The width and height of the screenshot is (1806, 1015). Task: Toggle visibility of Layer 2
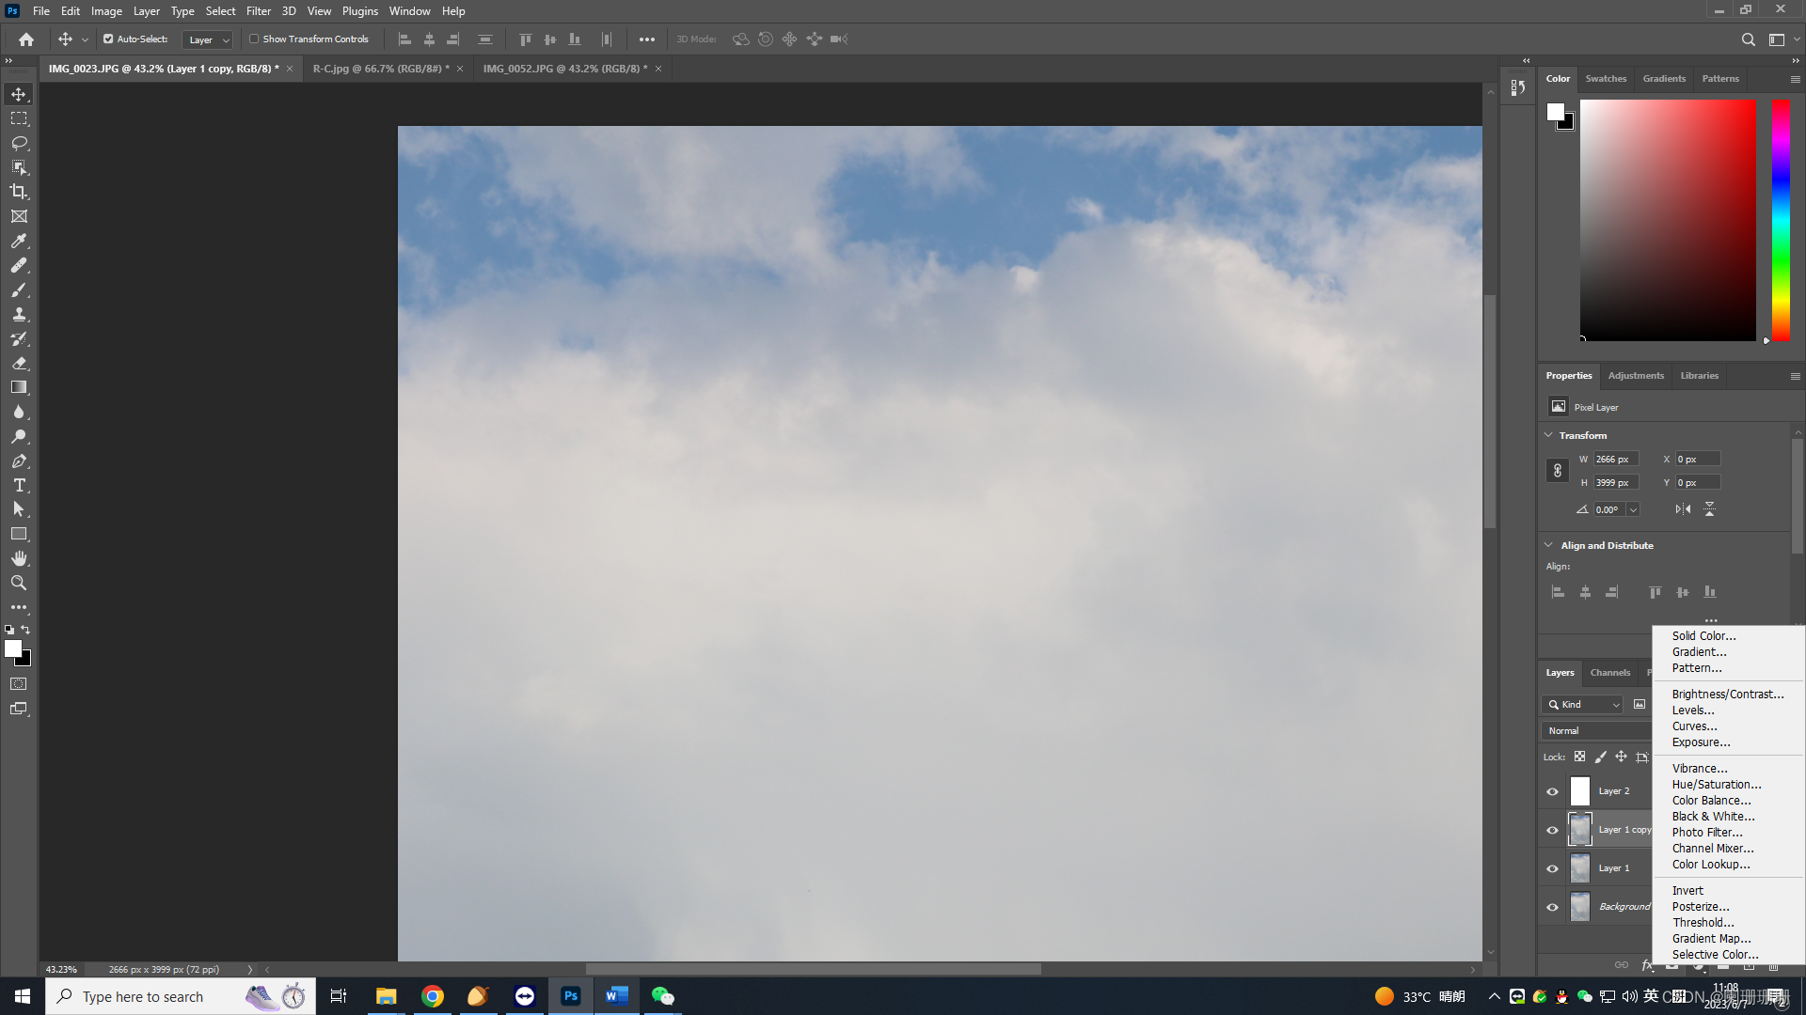(1553, 790)
